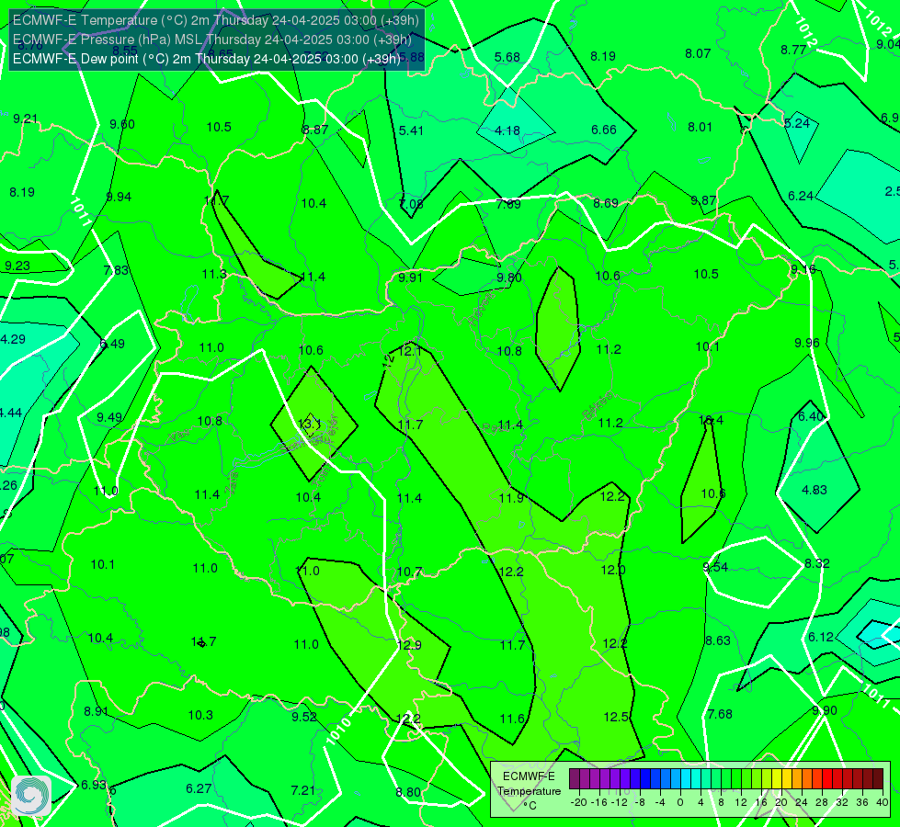Click the 11.6 temperature value

click(512, 719)
